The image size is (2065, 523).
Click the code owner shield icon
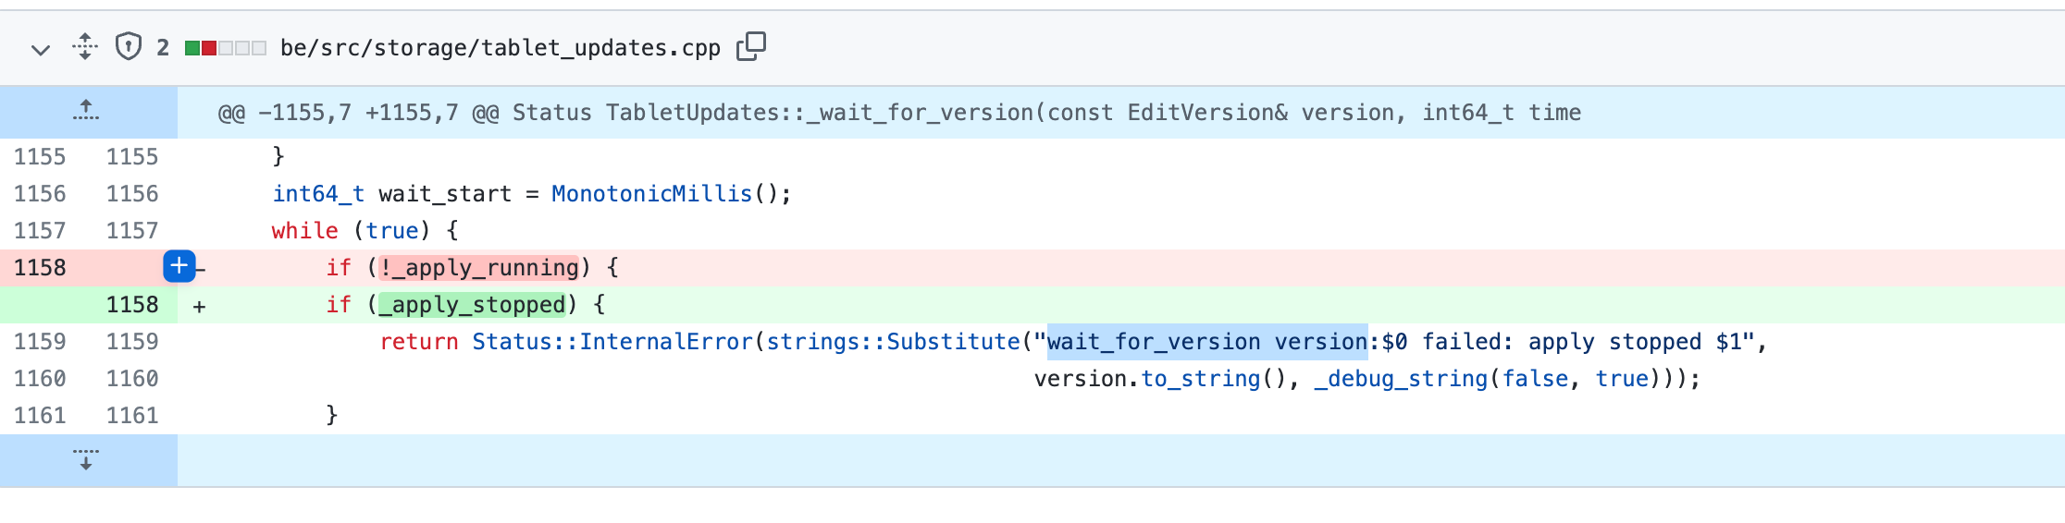pos(129,46)
